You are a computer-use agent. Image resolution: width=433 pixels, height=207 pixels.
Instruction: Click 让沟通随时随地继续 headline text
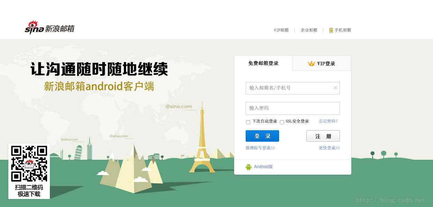tap(99, 69)
